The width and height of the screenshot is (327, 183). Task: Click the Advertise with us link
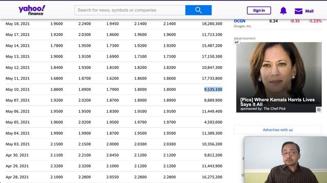point(277,130)
